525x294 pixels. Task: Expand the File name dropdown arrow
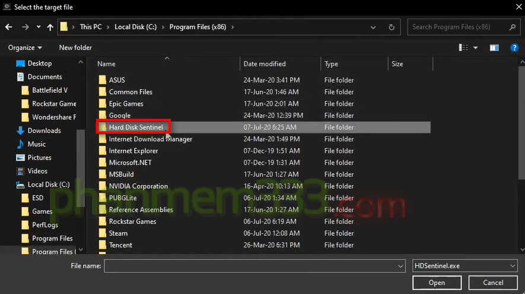(x=401, y=266)
